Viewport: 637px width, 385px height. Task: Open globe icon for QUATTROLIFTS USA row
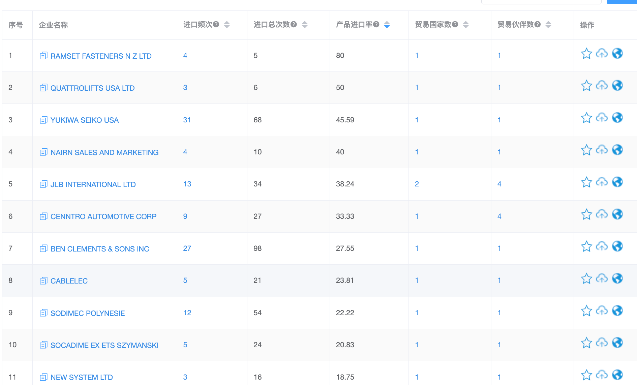[617, 85]
